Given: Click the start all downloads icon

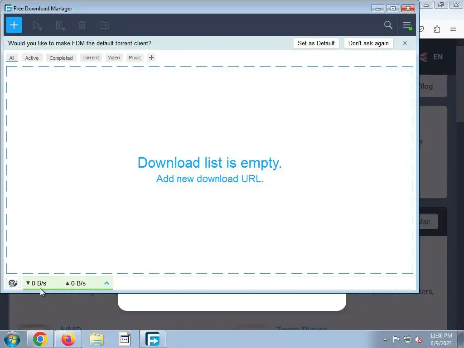Looking at the screenshot, I should [37, 25].
